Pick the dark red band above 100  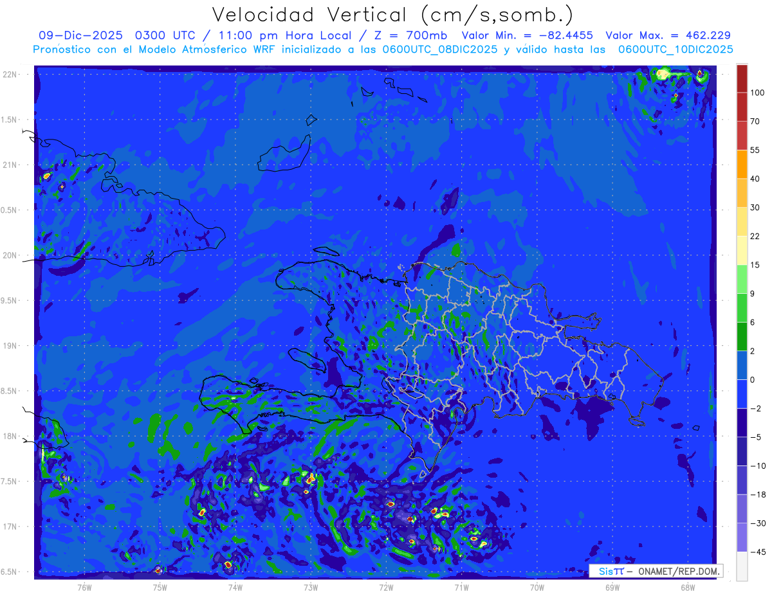pyautogui.click(x=742, y=78)
